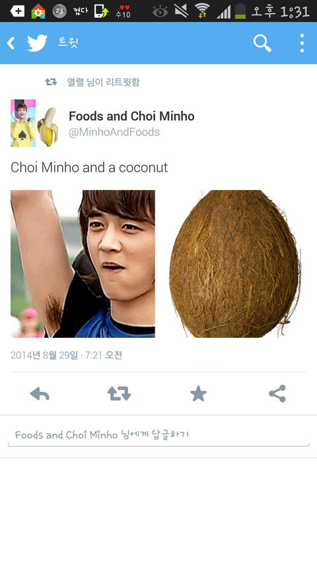Tap the Wi-Fi status bar icon
317x563 pixels.
pos(203,11)
